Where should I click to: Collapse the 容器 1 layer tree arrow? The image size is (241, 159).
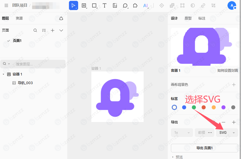pyautogui.click(x=3, y=74)
